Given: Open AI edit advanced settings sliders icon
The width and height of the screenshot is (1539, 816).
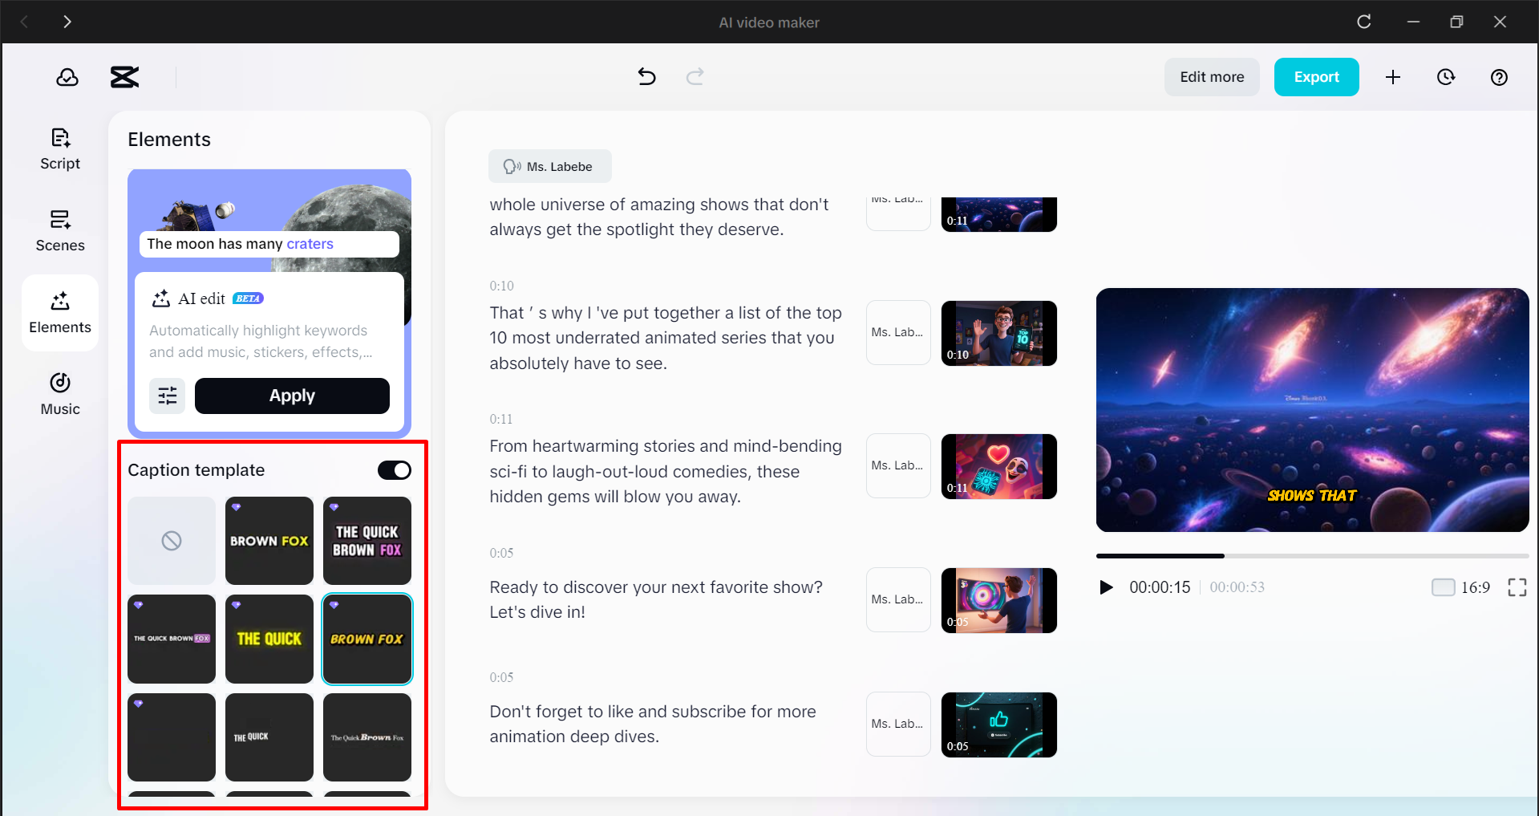Looking at the screenshot, I should click(x=168, y=396).
